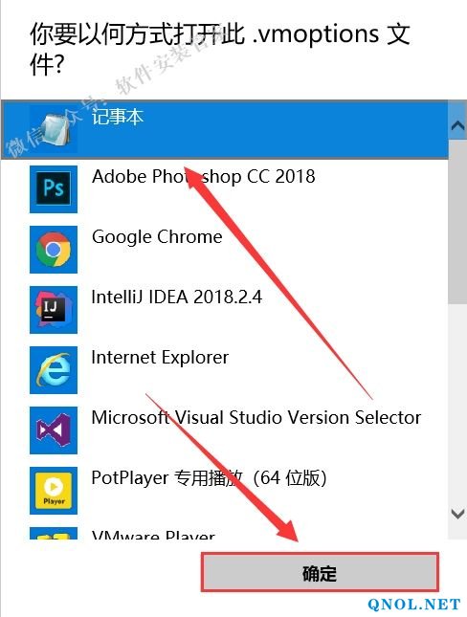Click the partially visible VMware Player icon

(54, 534)
